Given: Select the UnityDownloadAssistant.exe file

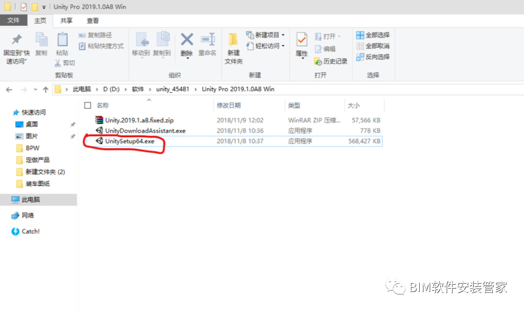Looking at the screenshot, I should [x=145, y=130].
